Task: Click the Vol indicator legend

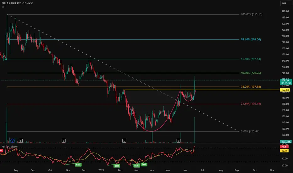Action: point(3,7)
